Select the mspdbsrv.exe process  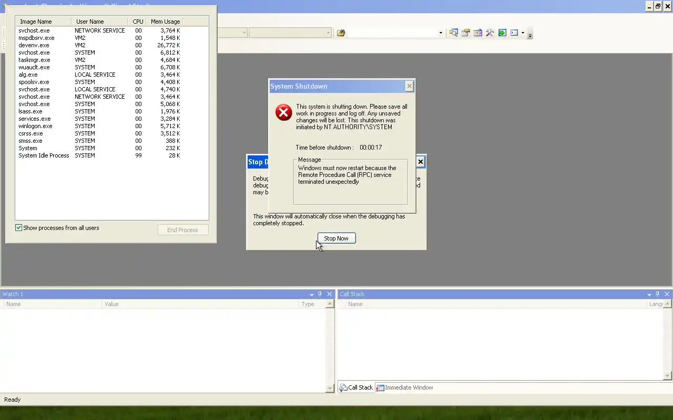point(100,38)
